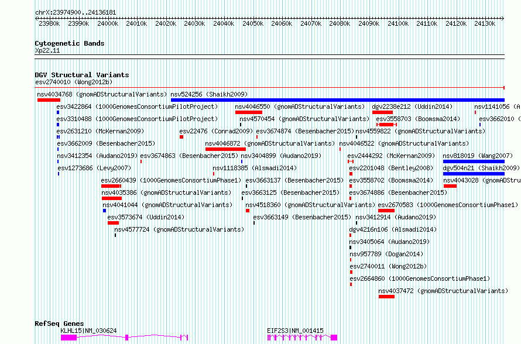
Task: Click the 23980k ruler tick label
Action: pos(49,23)
